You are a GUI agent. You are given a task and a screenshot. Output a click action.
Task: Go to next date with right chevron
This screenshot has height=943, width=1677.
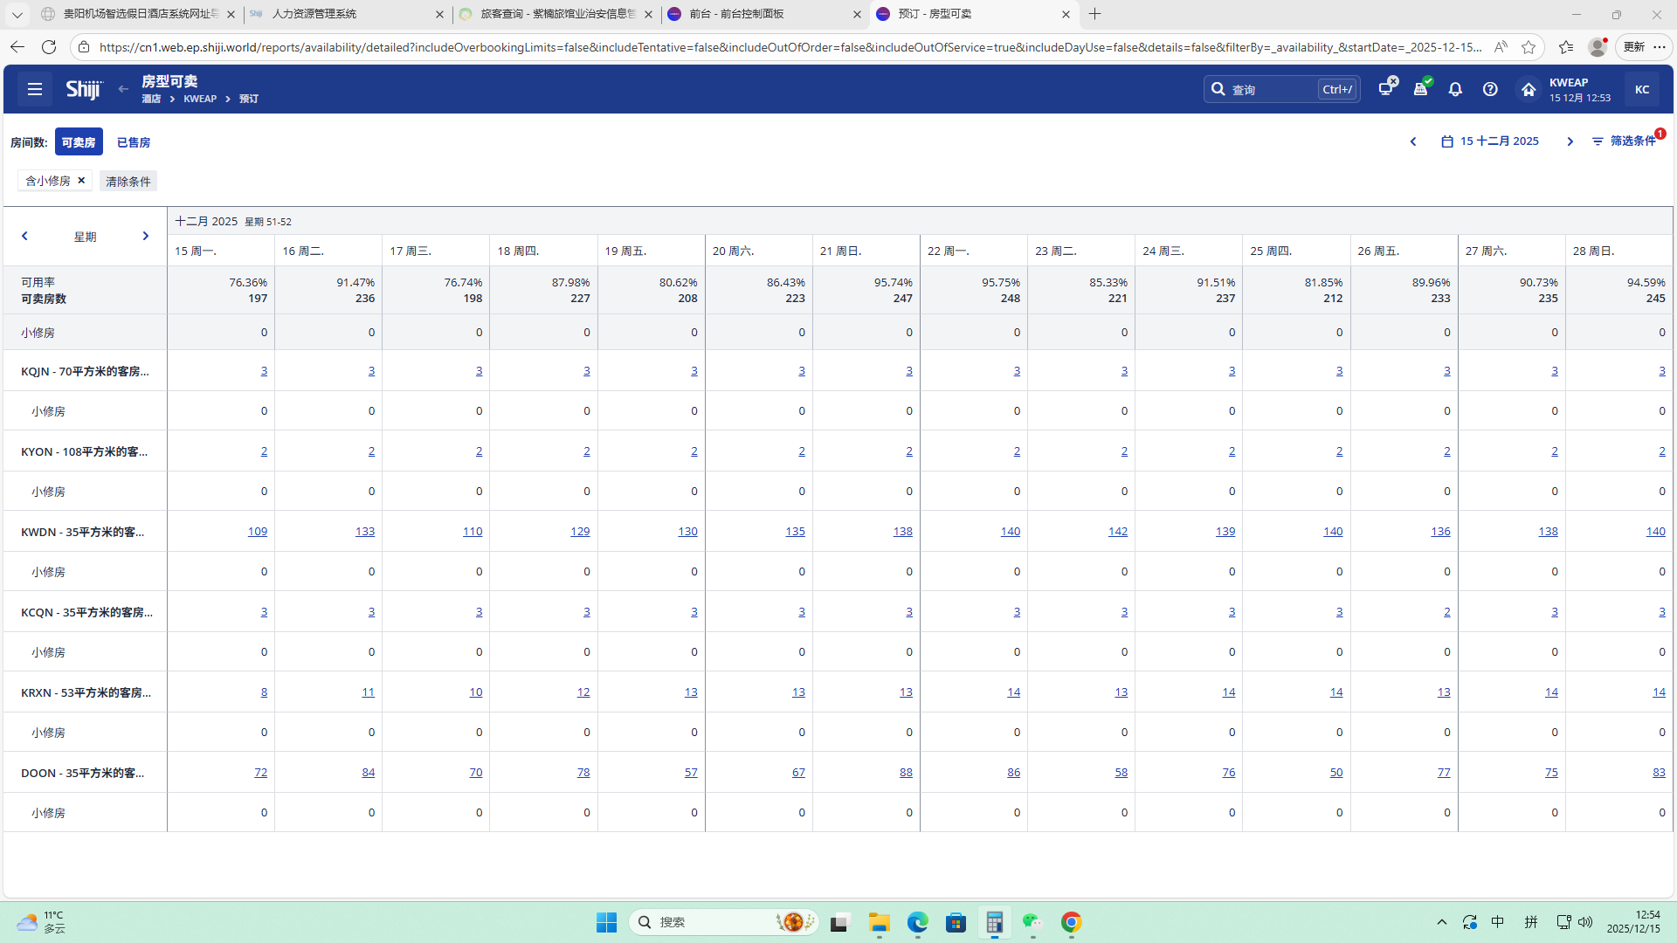coord(1570,141)
